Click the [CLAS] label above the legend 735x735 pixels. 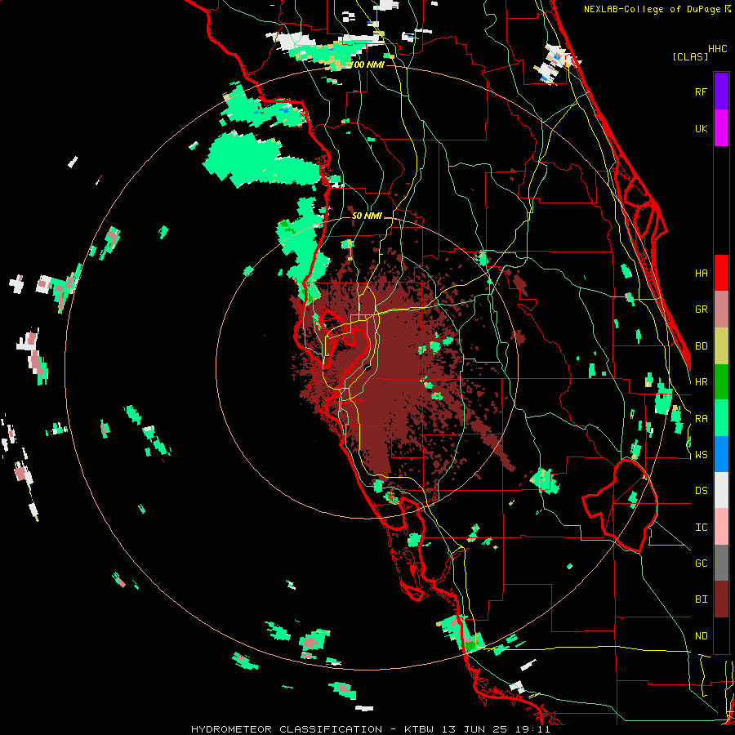click(690, 56)
